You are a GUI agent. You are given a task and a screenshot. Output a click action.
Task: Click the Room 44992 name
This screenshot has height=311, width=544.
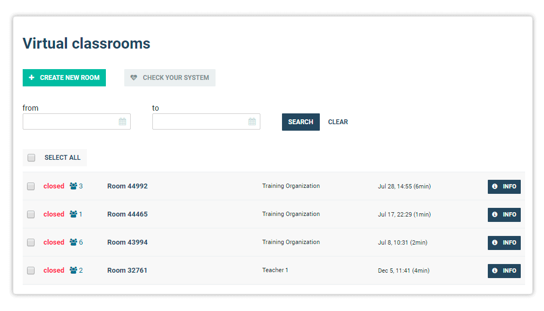127,186
